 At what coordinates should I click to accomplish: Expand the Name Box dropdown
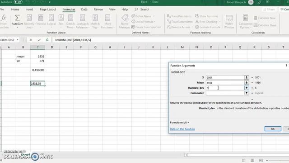18,40
